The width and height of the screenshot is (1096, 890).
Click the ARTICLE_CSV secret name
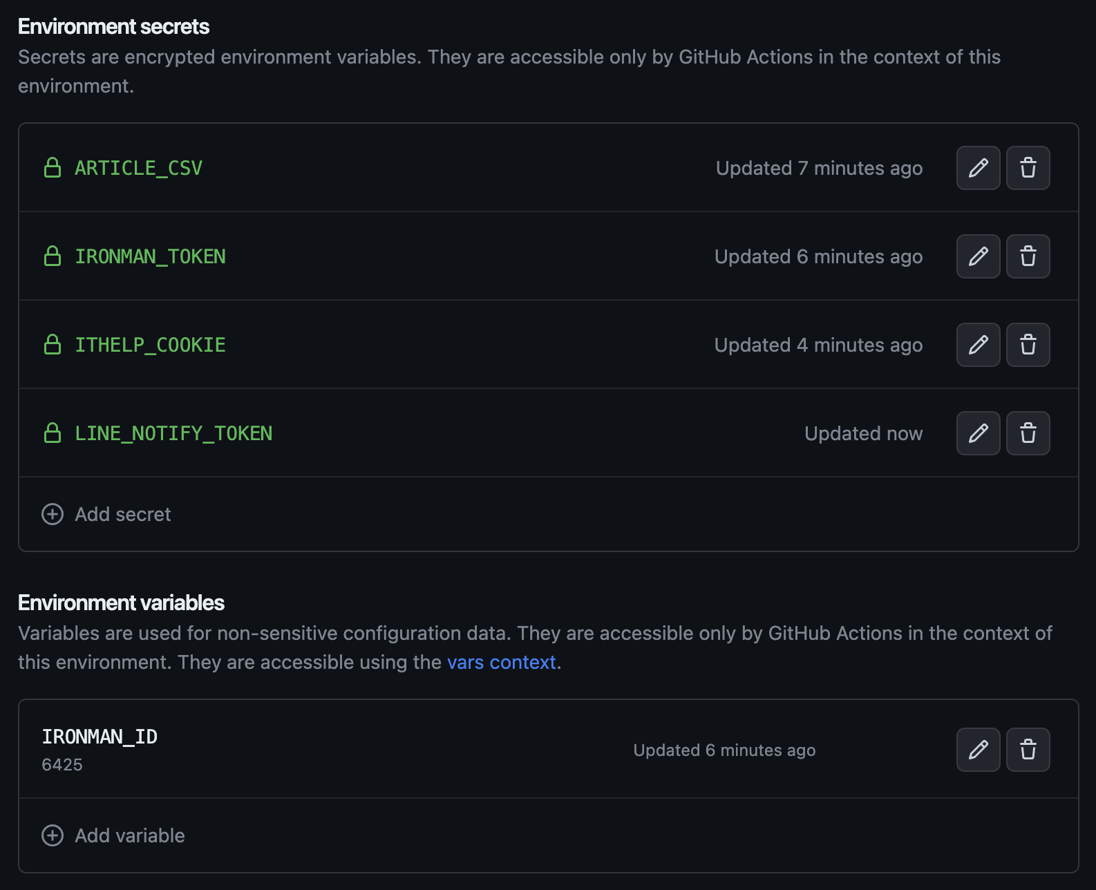click(138, 168)
